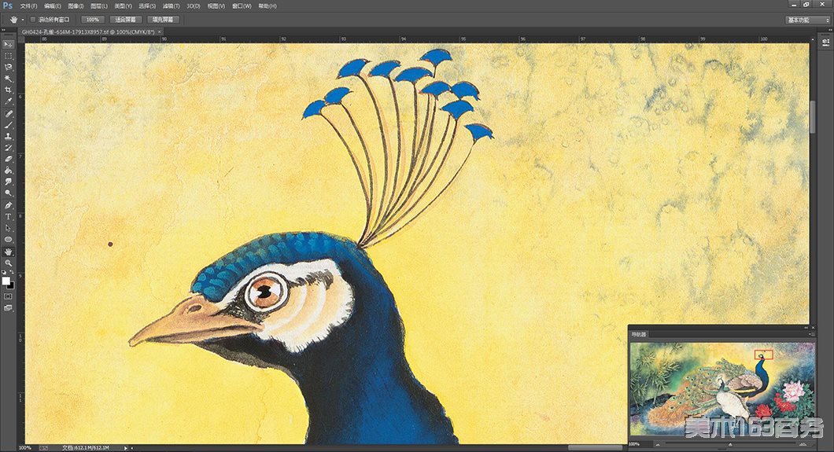The height and width of the screenshot is (452, 834).
Task: Click Navigator zoom in large-mountain button
Action: [x=803, y=444]
